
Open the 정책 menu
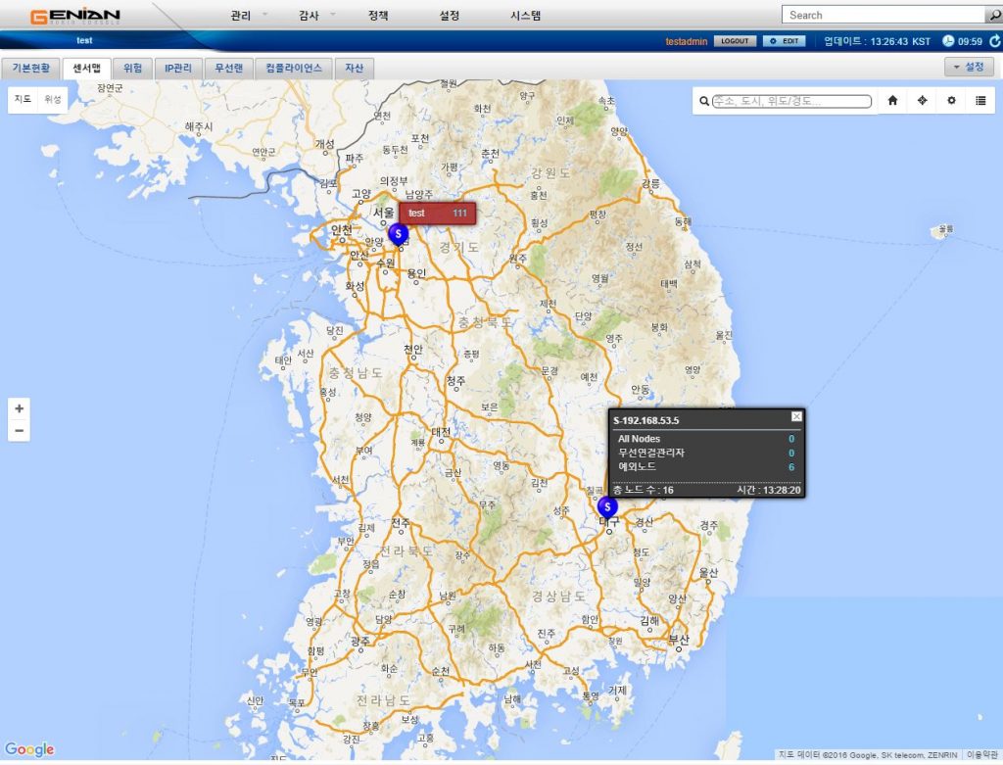point(378,16)
